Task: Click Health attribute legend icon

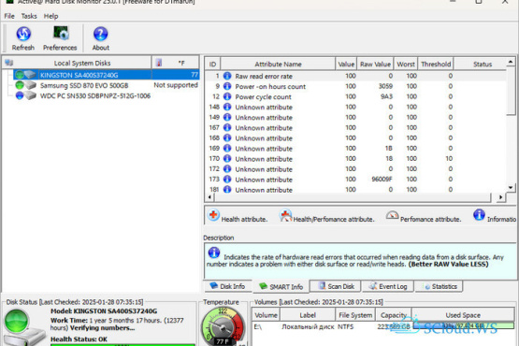Action: [x=213, y=215]
